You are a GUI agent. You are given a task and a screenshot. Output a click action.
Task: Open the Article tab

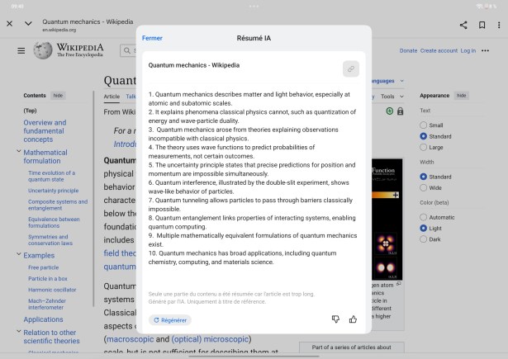(x=112, y=97)
